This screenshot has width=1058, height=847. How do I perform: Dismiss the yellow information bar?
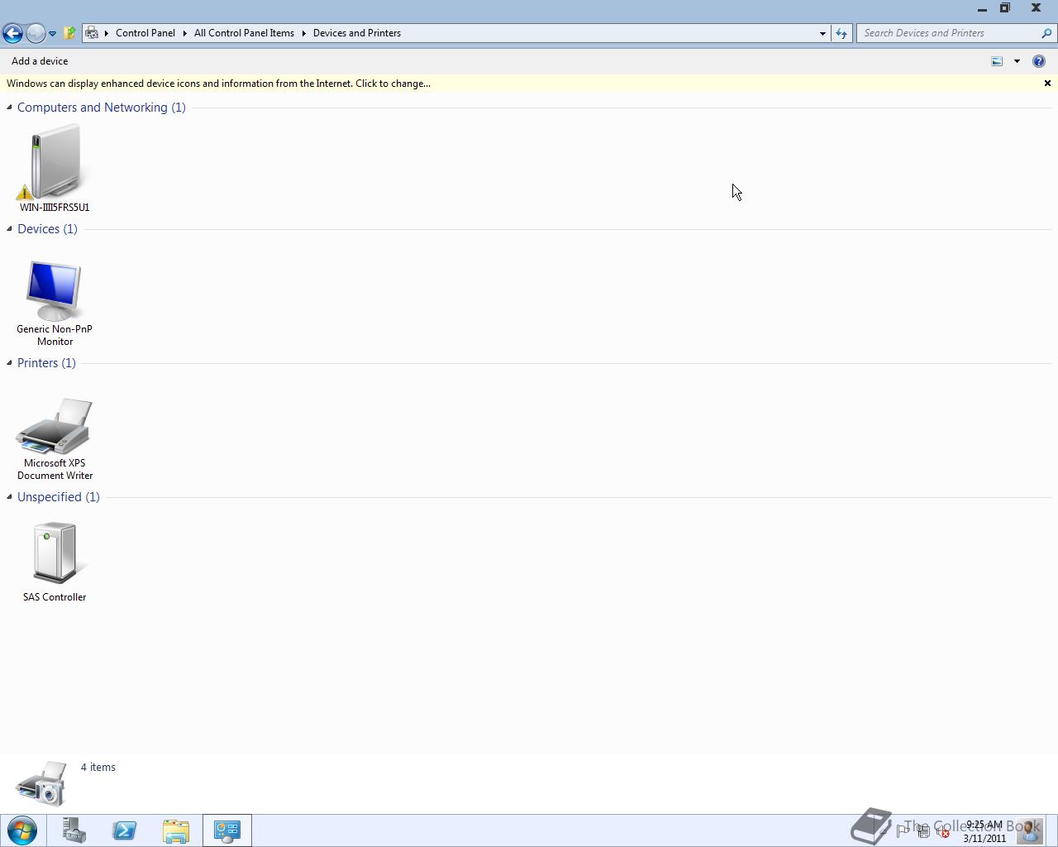pyautogui.click(x=1047, y=84)
